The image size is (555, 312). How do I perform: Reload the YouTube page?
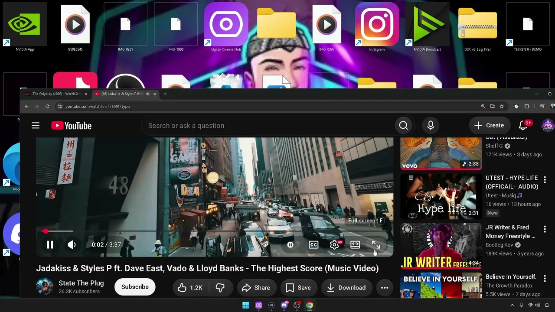(47, 106)
